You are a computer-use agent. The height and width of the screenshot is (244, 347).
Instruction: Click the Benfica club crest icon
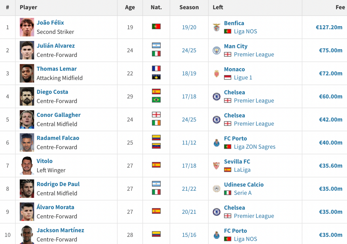216,27
